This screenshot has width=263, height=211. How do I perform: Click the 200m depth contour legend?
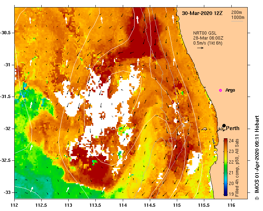(237, 12)
